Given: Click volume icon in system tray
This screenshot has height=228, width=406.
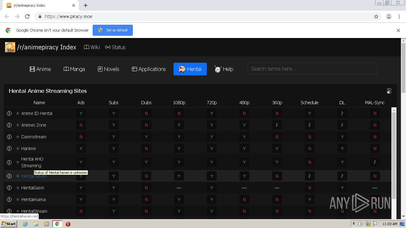Looking at the screenshot, I should (x=360, y=224).
